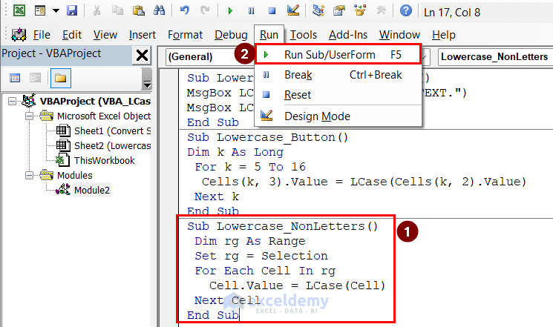Open the Add-Ins menu

click(x=348, y=35)
